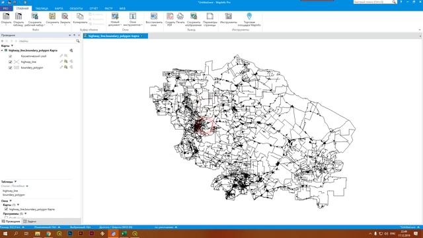Select highway_line in the tables list
Screen dimensions: 423x238
[11, 190]
